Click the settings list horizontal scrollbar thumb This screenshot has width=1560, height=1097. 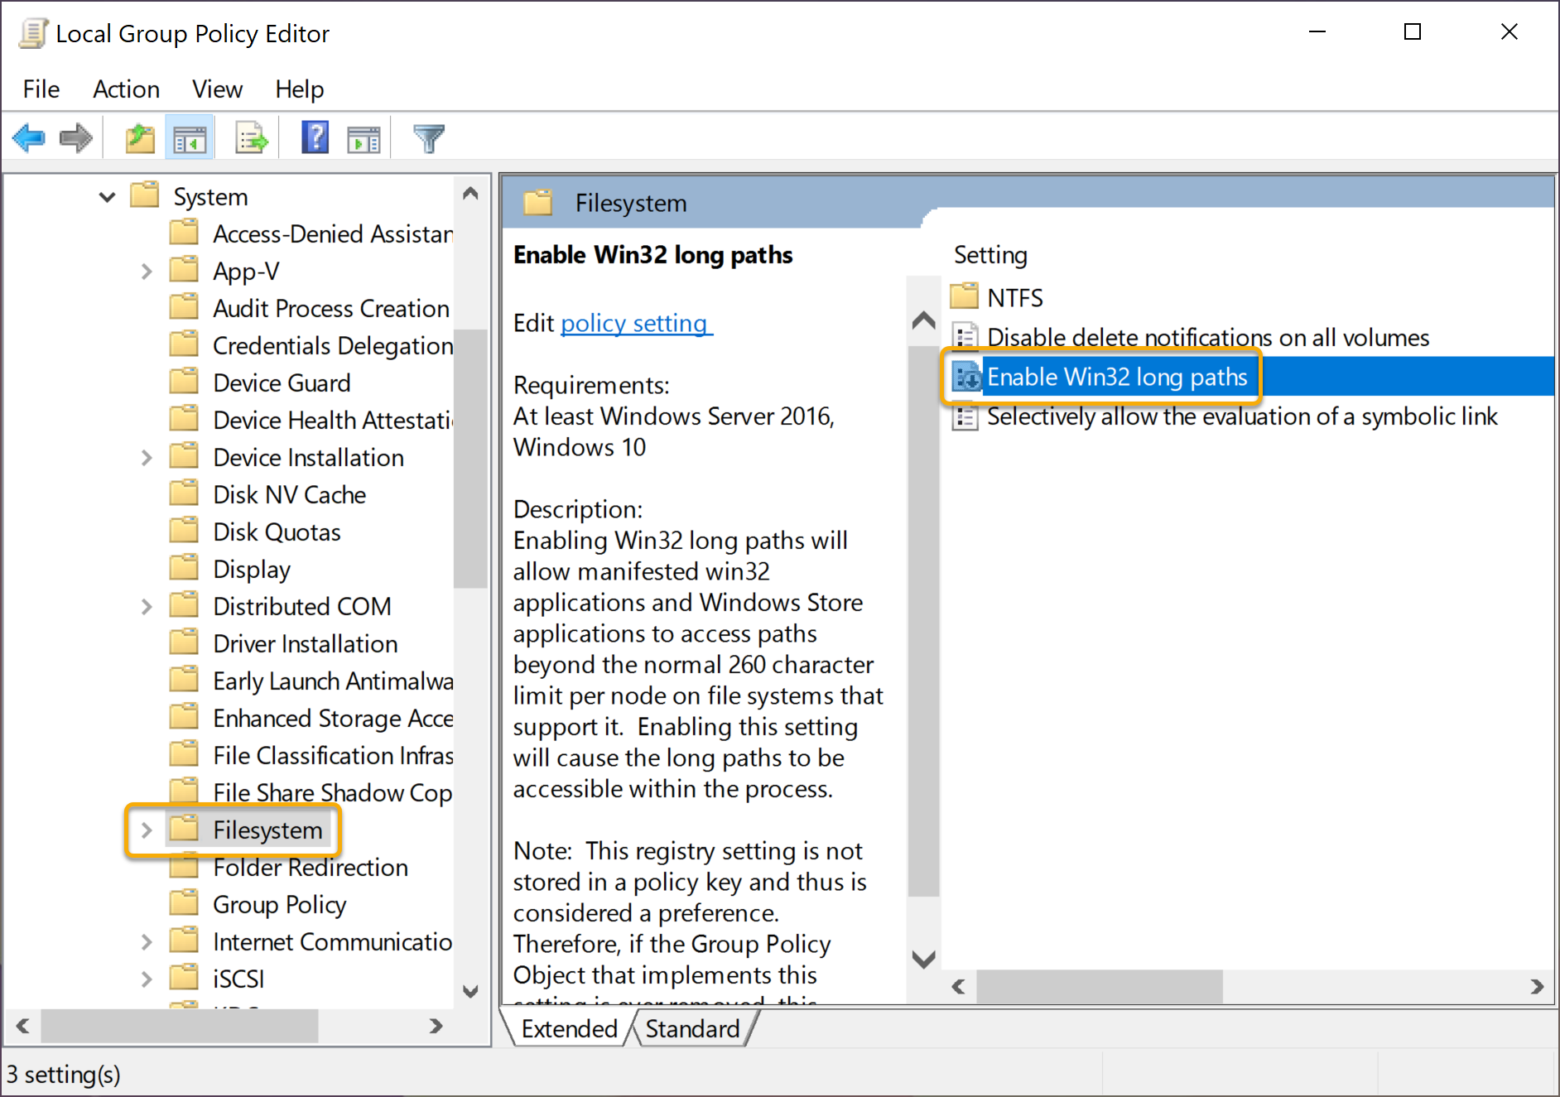[1100, 987]
